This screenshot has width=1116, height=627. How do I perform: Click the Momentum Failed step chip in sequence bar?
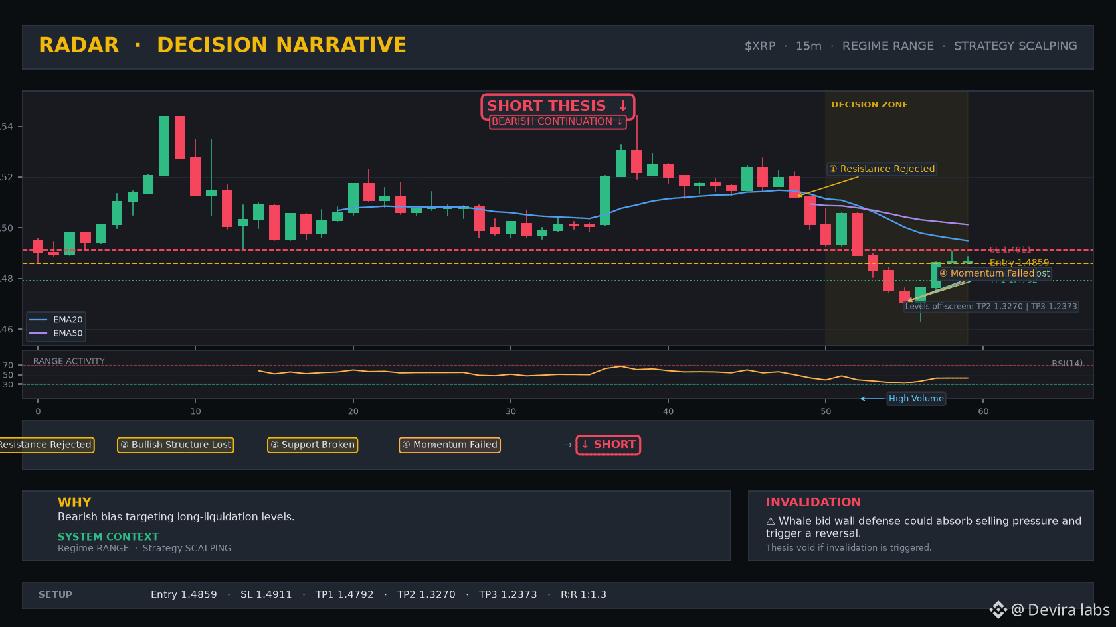(450, 445)
